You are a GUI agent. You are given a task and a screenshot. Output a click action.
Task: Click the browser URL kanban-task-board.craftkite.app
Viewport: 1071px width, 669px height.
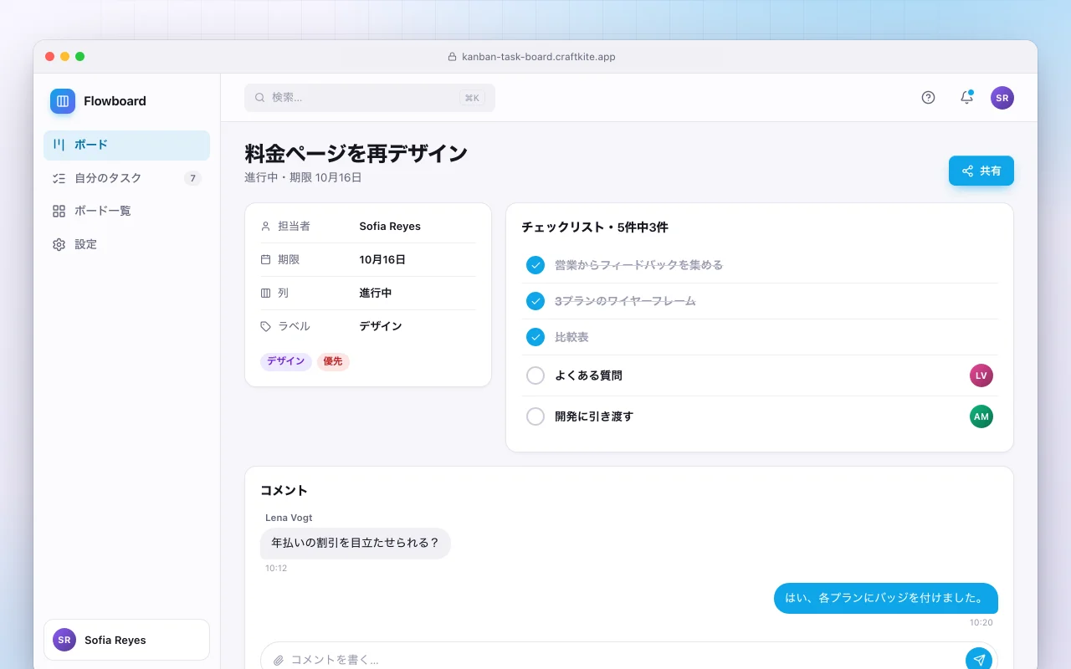point(539,57)
